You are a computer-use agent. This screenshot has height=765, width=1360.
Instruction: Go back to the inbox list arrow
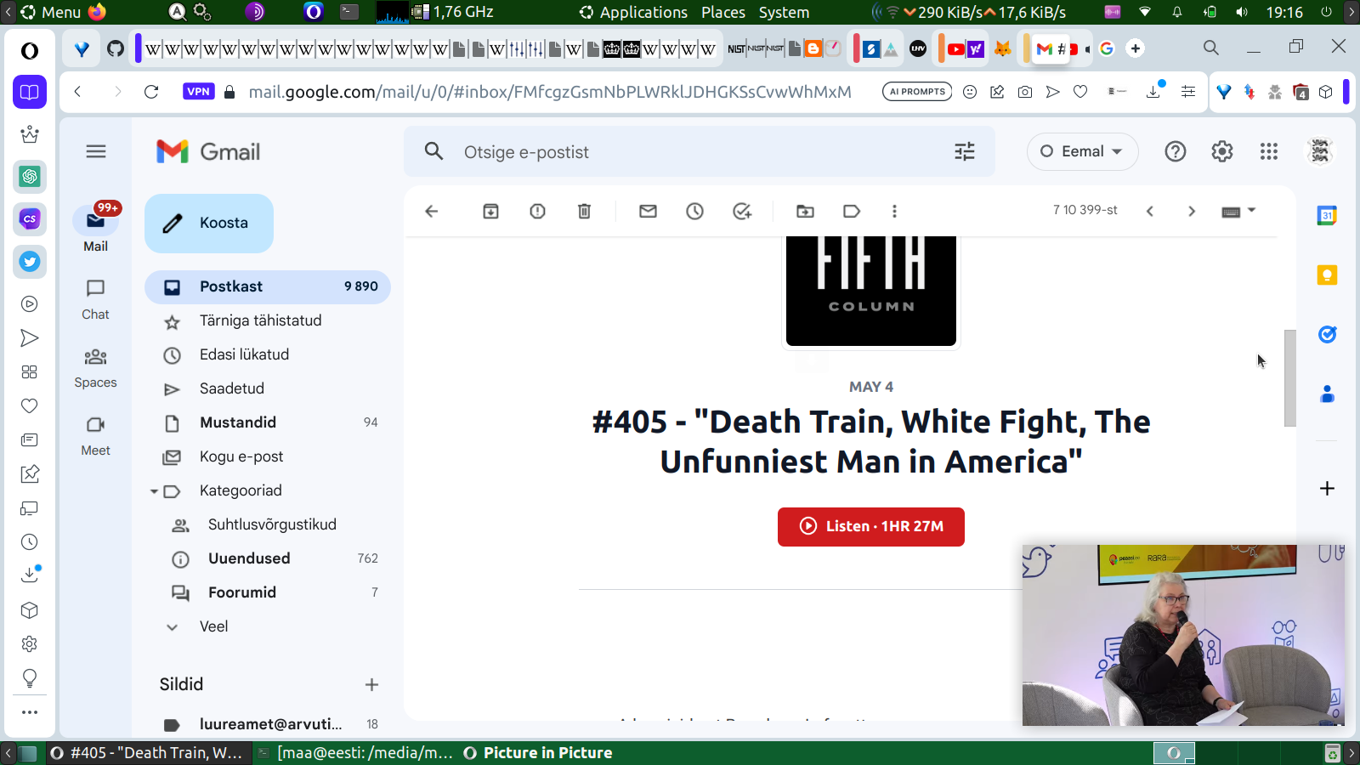[x=432, y=211]
